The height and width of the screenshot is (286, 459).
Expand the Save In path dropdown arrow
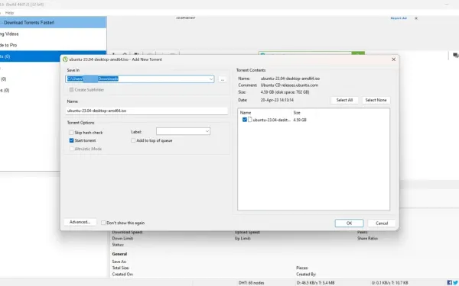click(x=211, y=79)
